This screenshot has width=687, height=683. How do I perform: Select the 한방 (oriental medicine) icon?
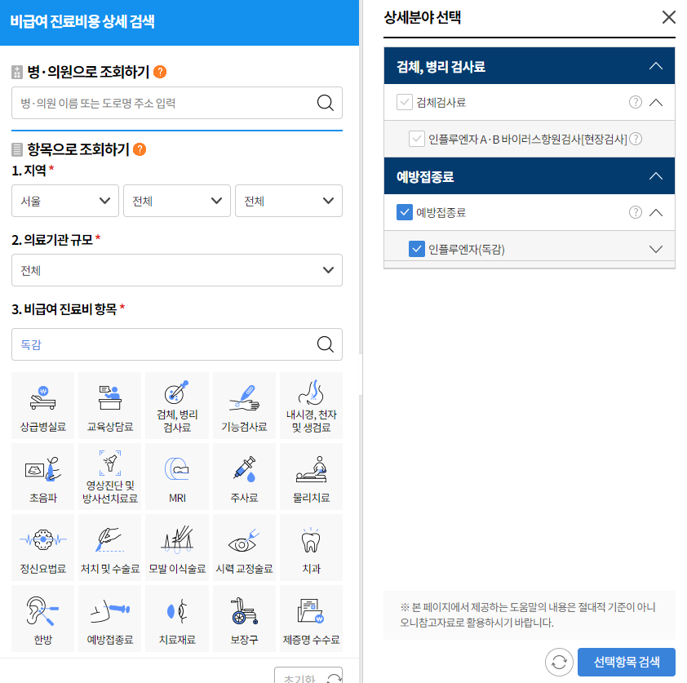pyautogui.click(x=42, y=618)
